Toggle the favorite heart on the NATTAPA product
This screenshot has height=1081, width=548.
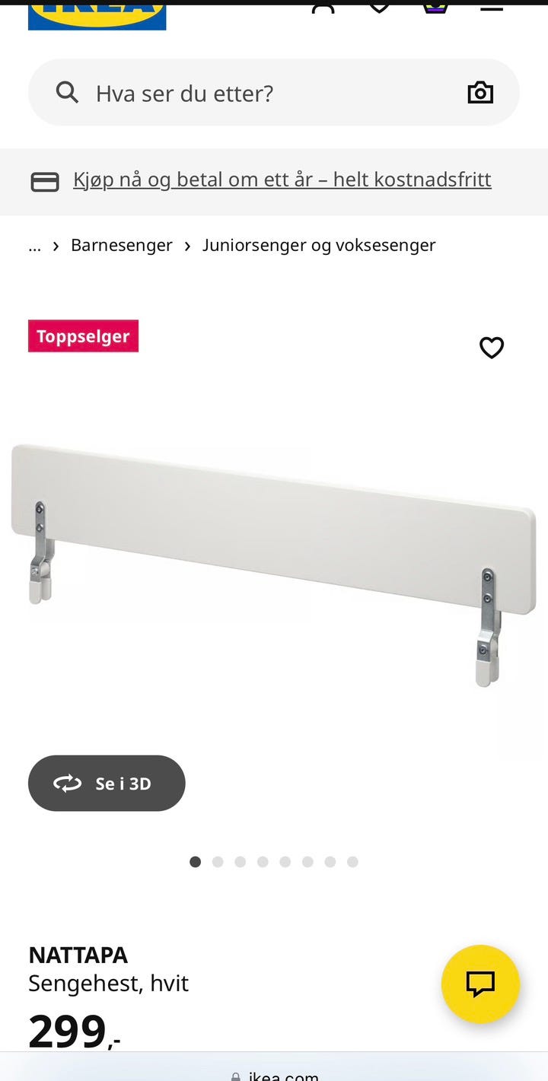[492, 348]
